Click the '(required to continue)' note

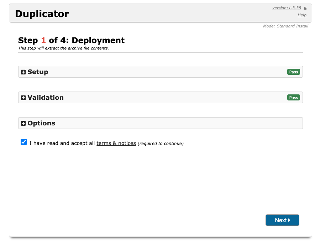coord(161,144)
